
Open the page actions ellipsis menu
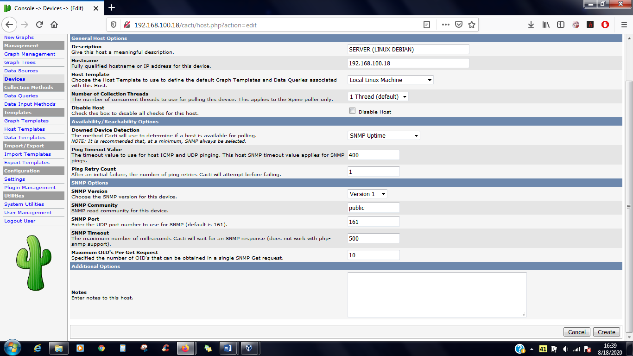[x=445, y=25]
